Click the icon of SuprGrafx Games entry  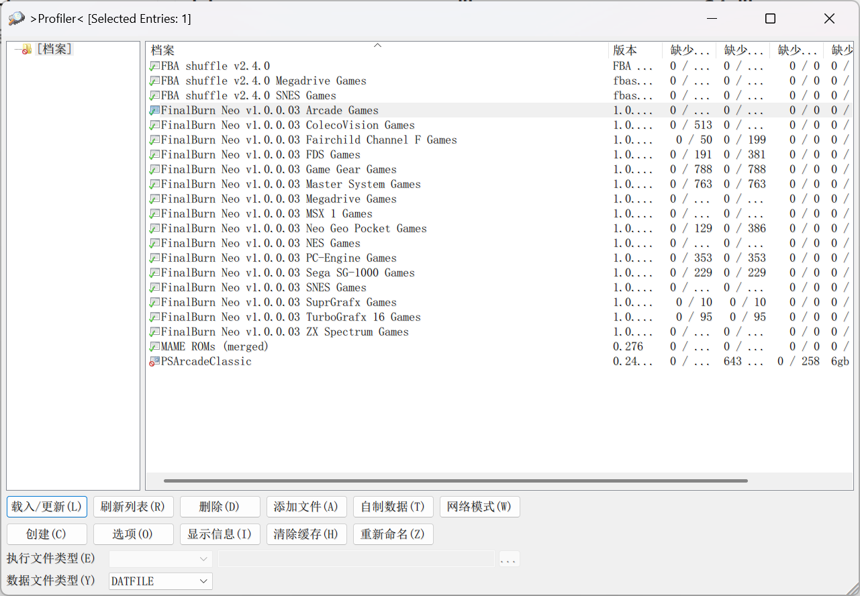point(155,303)
